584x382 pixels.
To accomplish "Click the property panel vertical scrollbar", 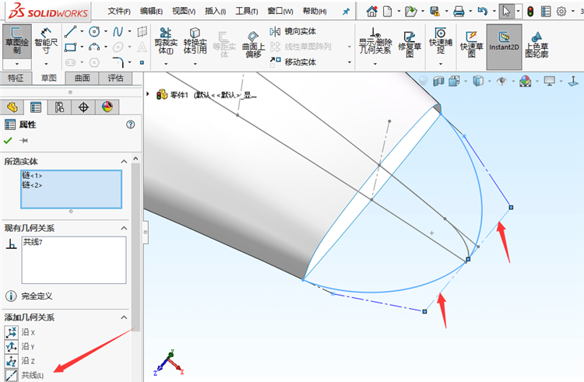I will pos(135,246).
